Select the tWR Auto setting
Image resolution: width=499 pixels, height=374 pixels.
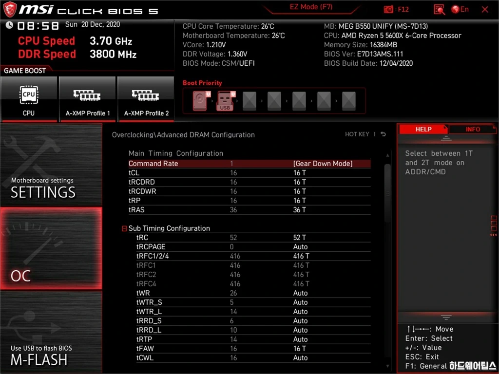300,293
